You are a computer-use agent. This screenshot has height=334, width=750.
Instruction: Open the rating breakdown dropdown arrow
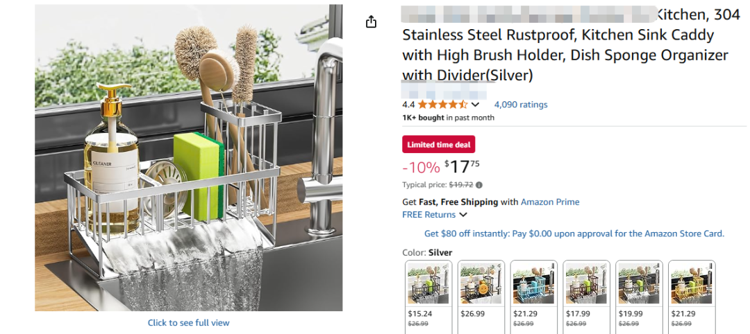pos(476,105)
